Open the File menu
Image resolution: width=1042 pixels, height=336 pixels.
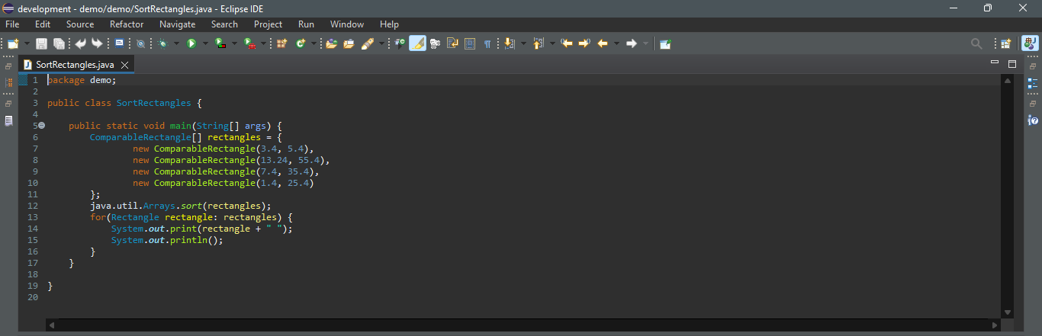pyautogui.click(x=12, y=24)
